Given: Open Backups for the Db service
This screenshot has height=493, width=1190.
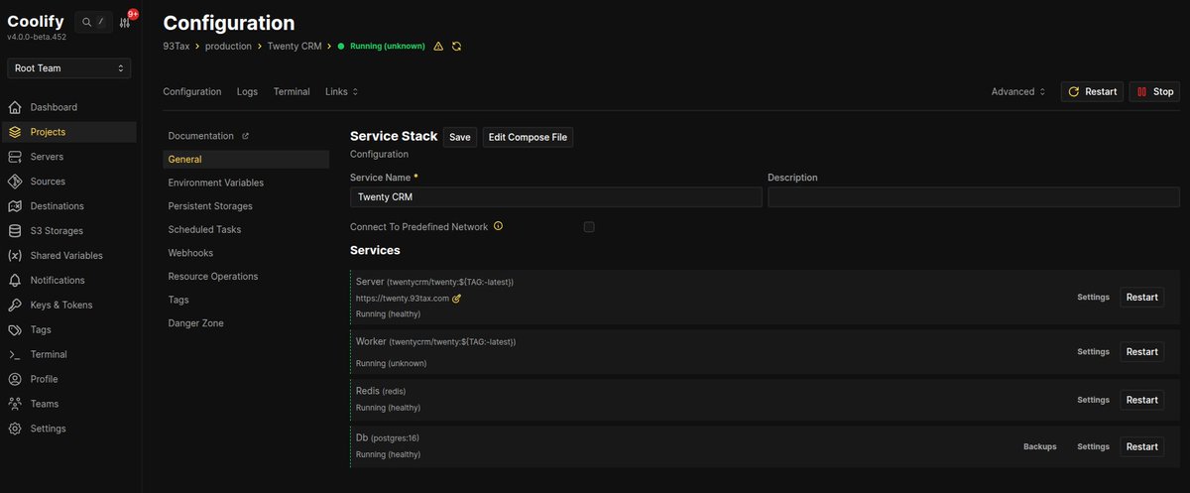Looking at the screenshot, I should [x=1039, y=446].
